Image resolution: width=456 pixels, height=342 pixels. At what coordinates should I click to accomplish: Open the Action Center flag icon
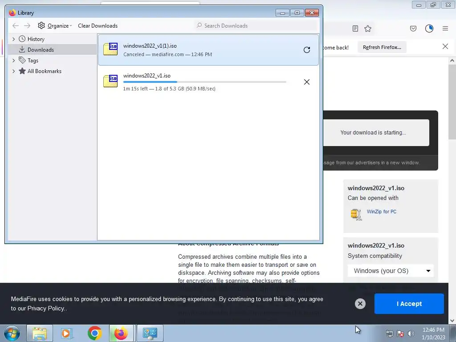pyautogui.click(x=400, y=334)
